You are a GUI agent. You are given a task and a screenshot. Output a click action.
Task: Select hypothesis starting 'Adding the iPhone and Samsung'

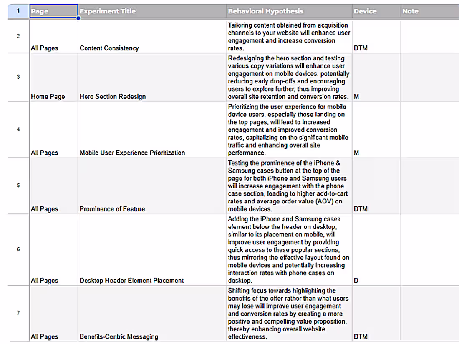289,249
